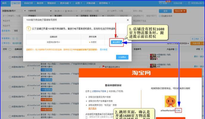Click the 店管家电子面单 link on Taobao page
This screenshot has width=205, height=119.
point(99,91)
